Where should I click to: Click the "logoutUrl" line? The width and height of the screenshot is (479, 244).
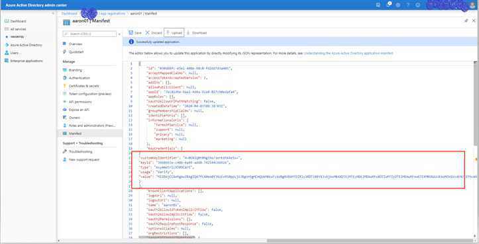tap(164, 200)
